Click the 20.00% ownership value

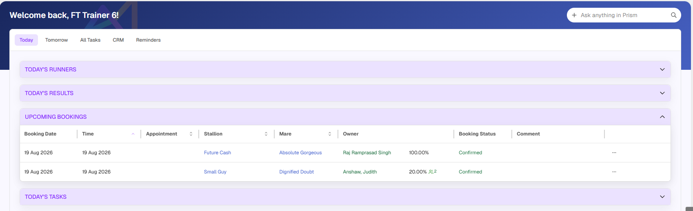(x=418, y=172)
